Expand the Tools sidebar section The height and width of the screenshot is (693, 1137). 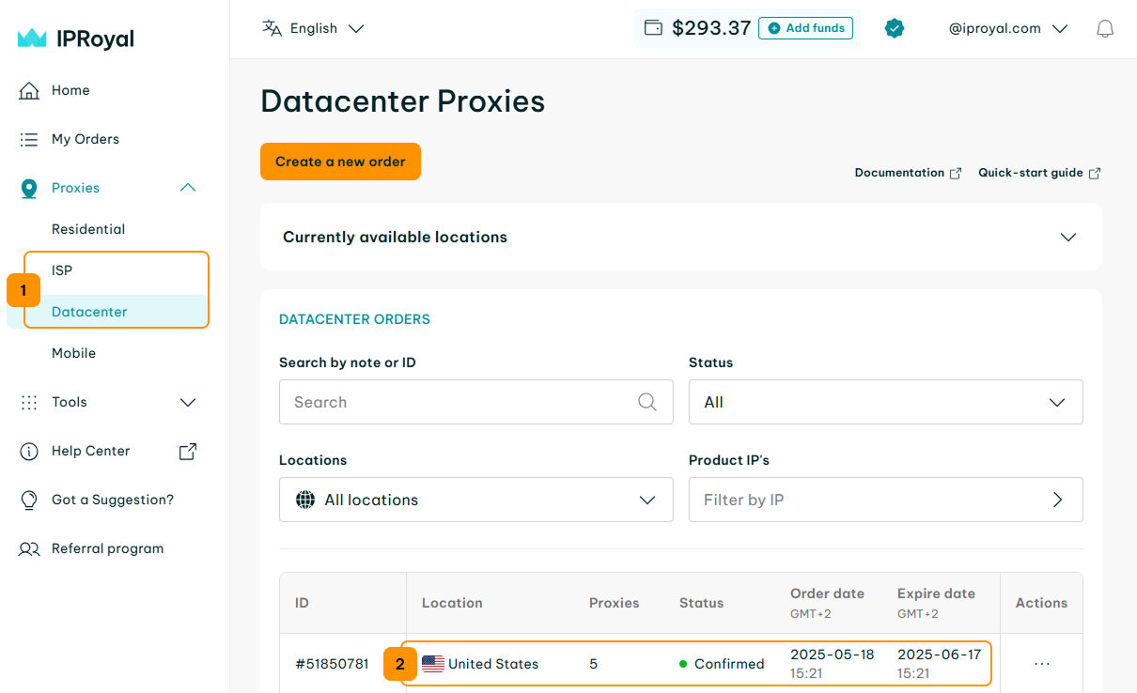coord(188,402)
